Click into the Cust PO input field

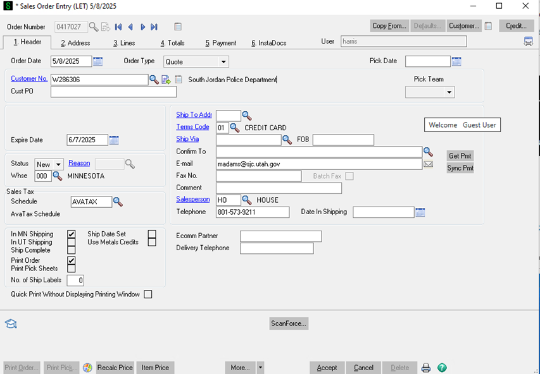(113, 92)
